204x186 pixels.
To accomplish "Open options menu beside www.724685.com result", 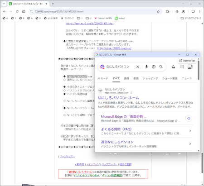I will (131, 93).
